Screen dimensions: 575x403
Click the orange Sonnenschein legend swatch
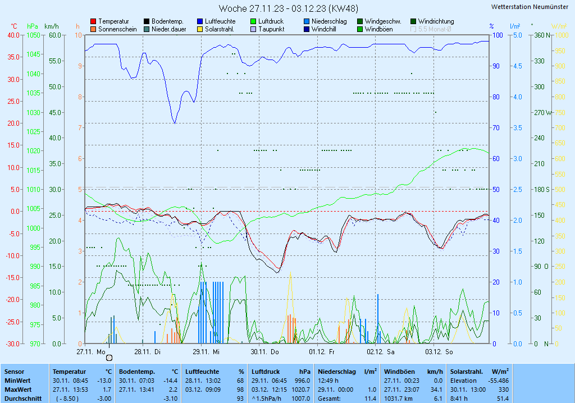[93, 29]
